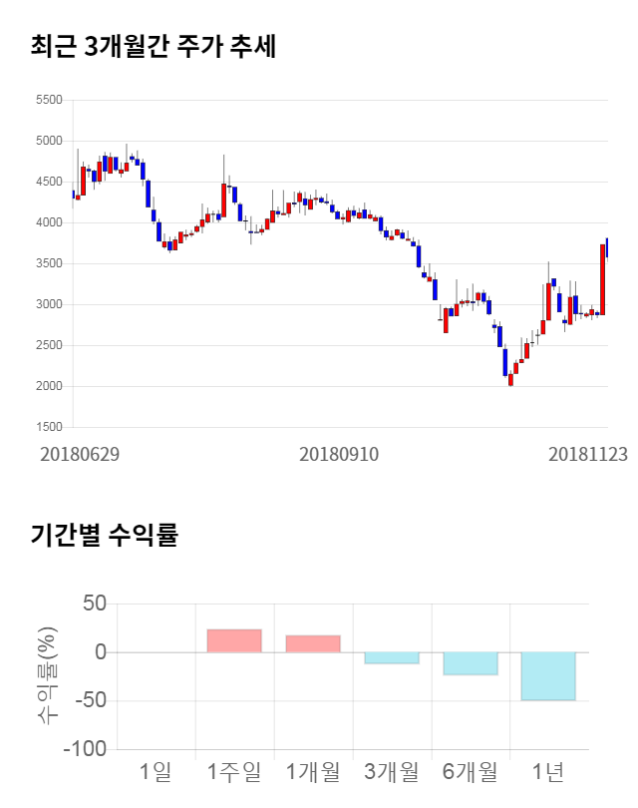This screenshot has height=808, width=638.
Task: Click the 1주일 period axis label
Action: pos(234,771)
